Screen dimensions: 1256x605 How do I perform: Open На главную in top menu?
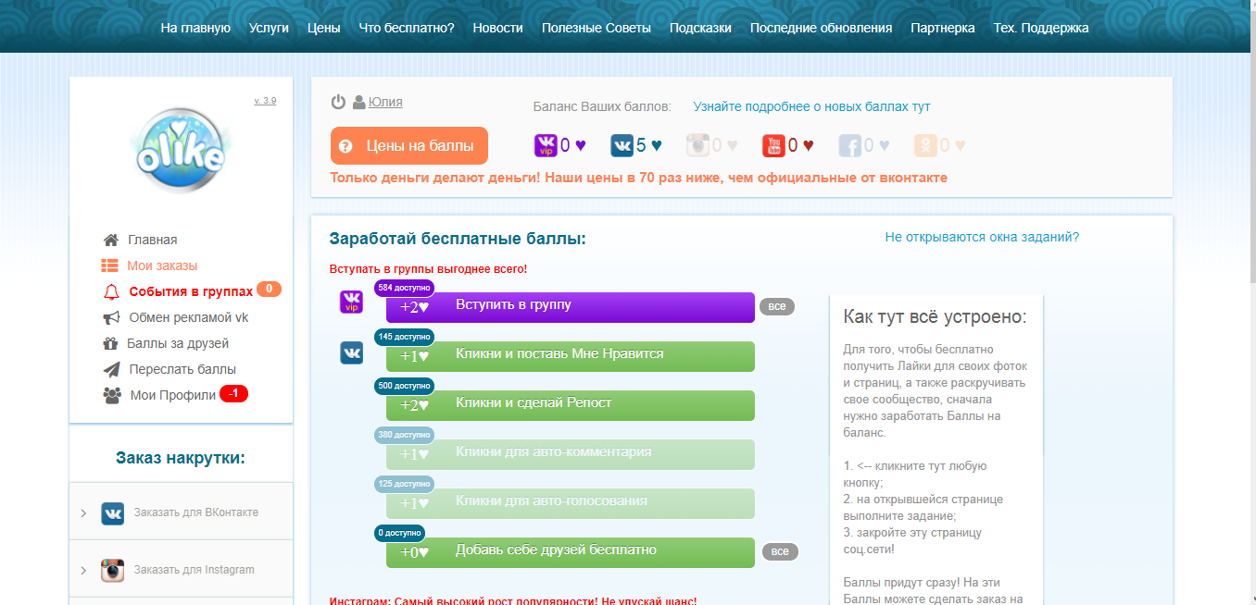tap(195, 28)
